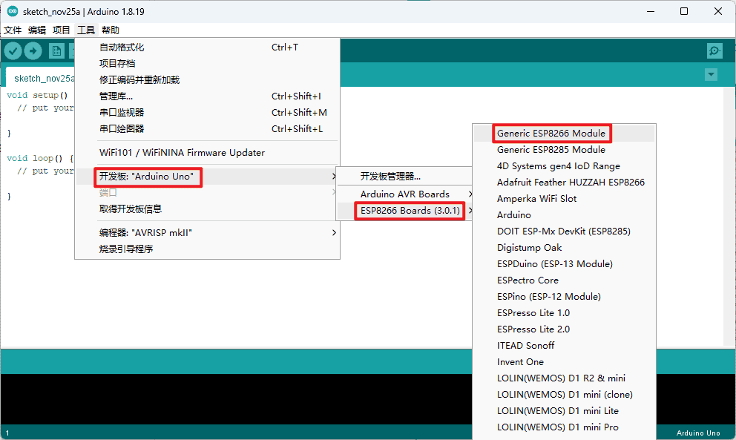Select LOLIN(WEMOS) D1 mini Pro board
This screenshot has width=736, height=440.
pyautogui.click(x=564, y=427)
